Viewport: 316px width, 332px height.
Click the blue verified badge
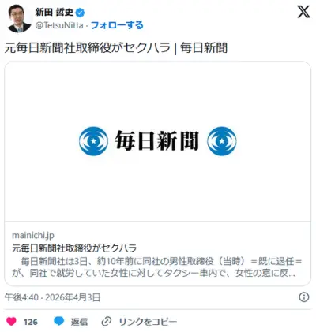(81, 13)
